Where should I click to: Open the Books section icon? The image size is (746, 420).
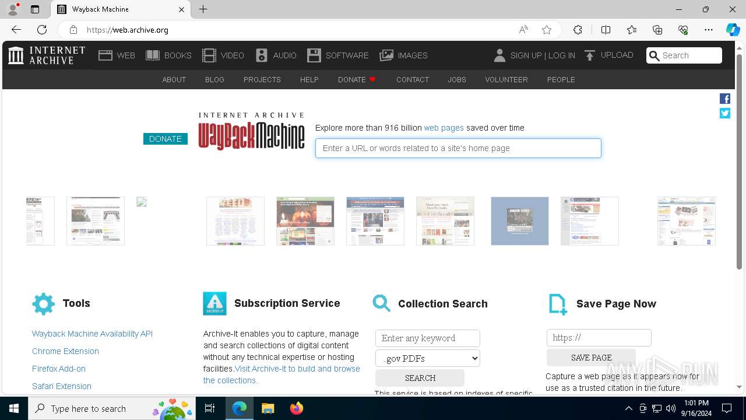tap(153, 55)
